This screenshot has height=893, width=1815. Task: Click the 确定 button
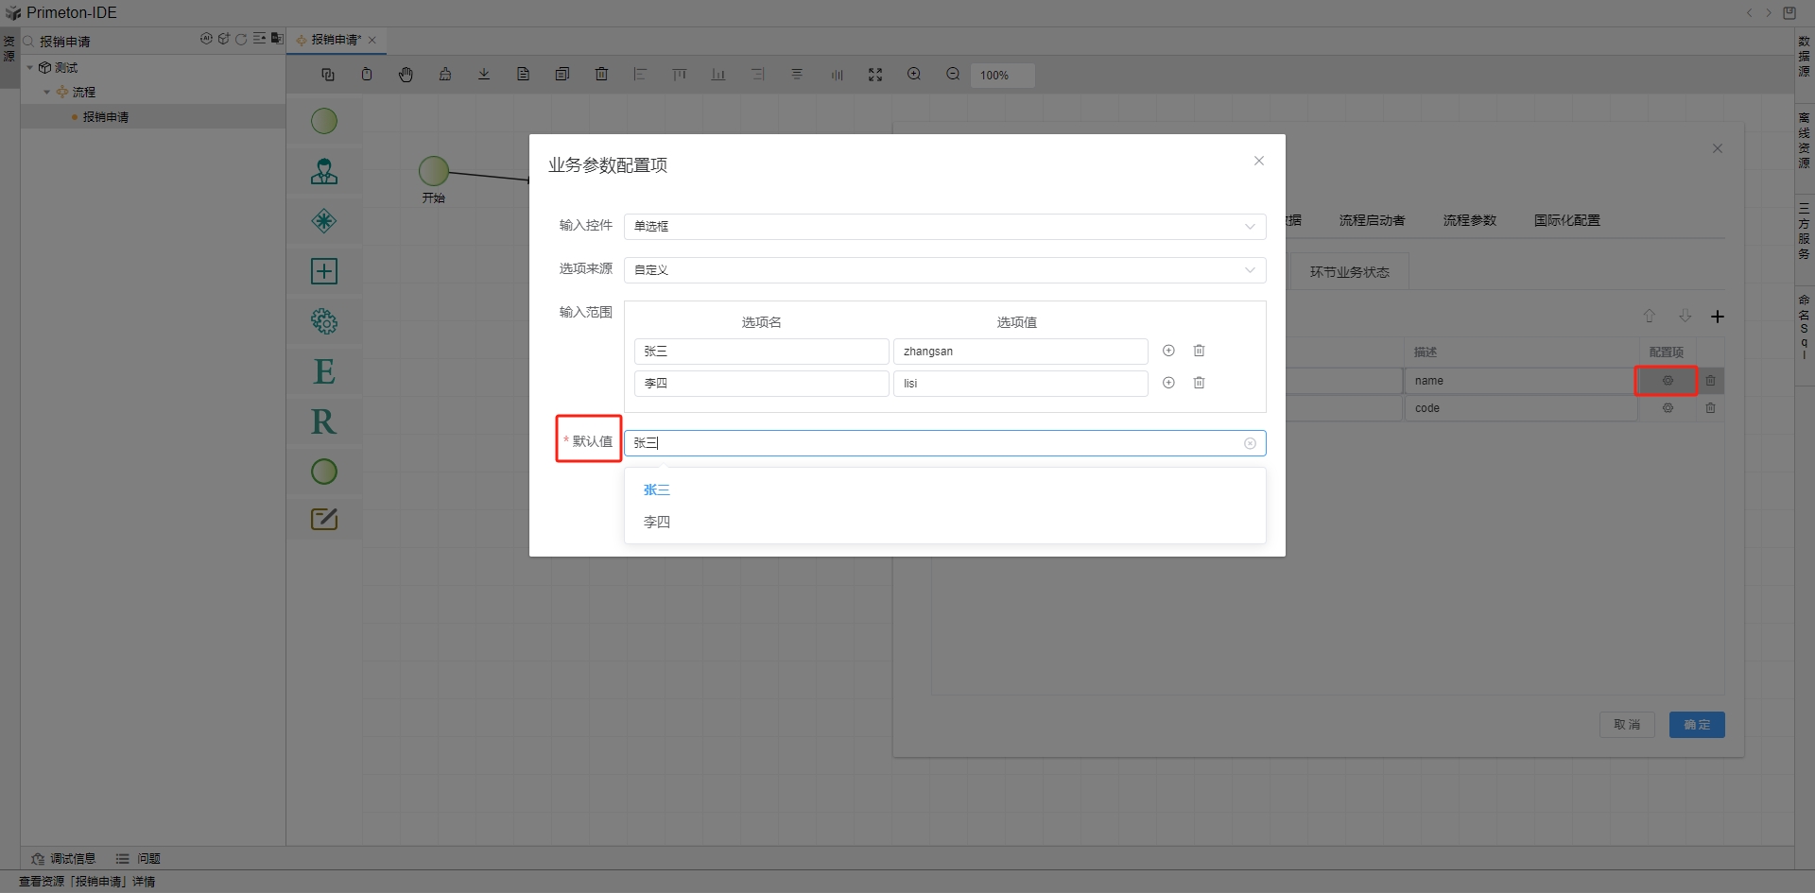[x=1696, y=725]
